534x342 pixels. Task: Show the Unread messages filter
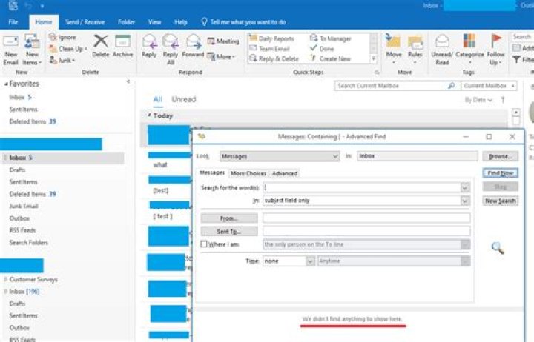184,99
